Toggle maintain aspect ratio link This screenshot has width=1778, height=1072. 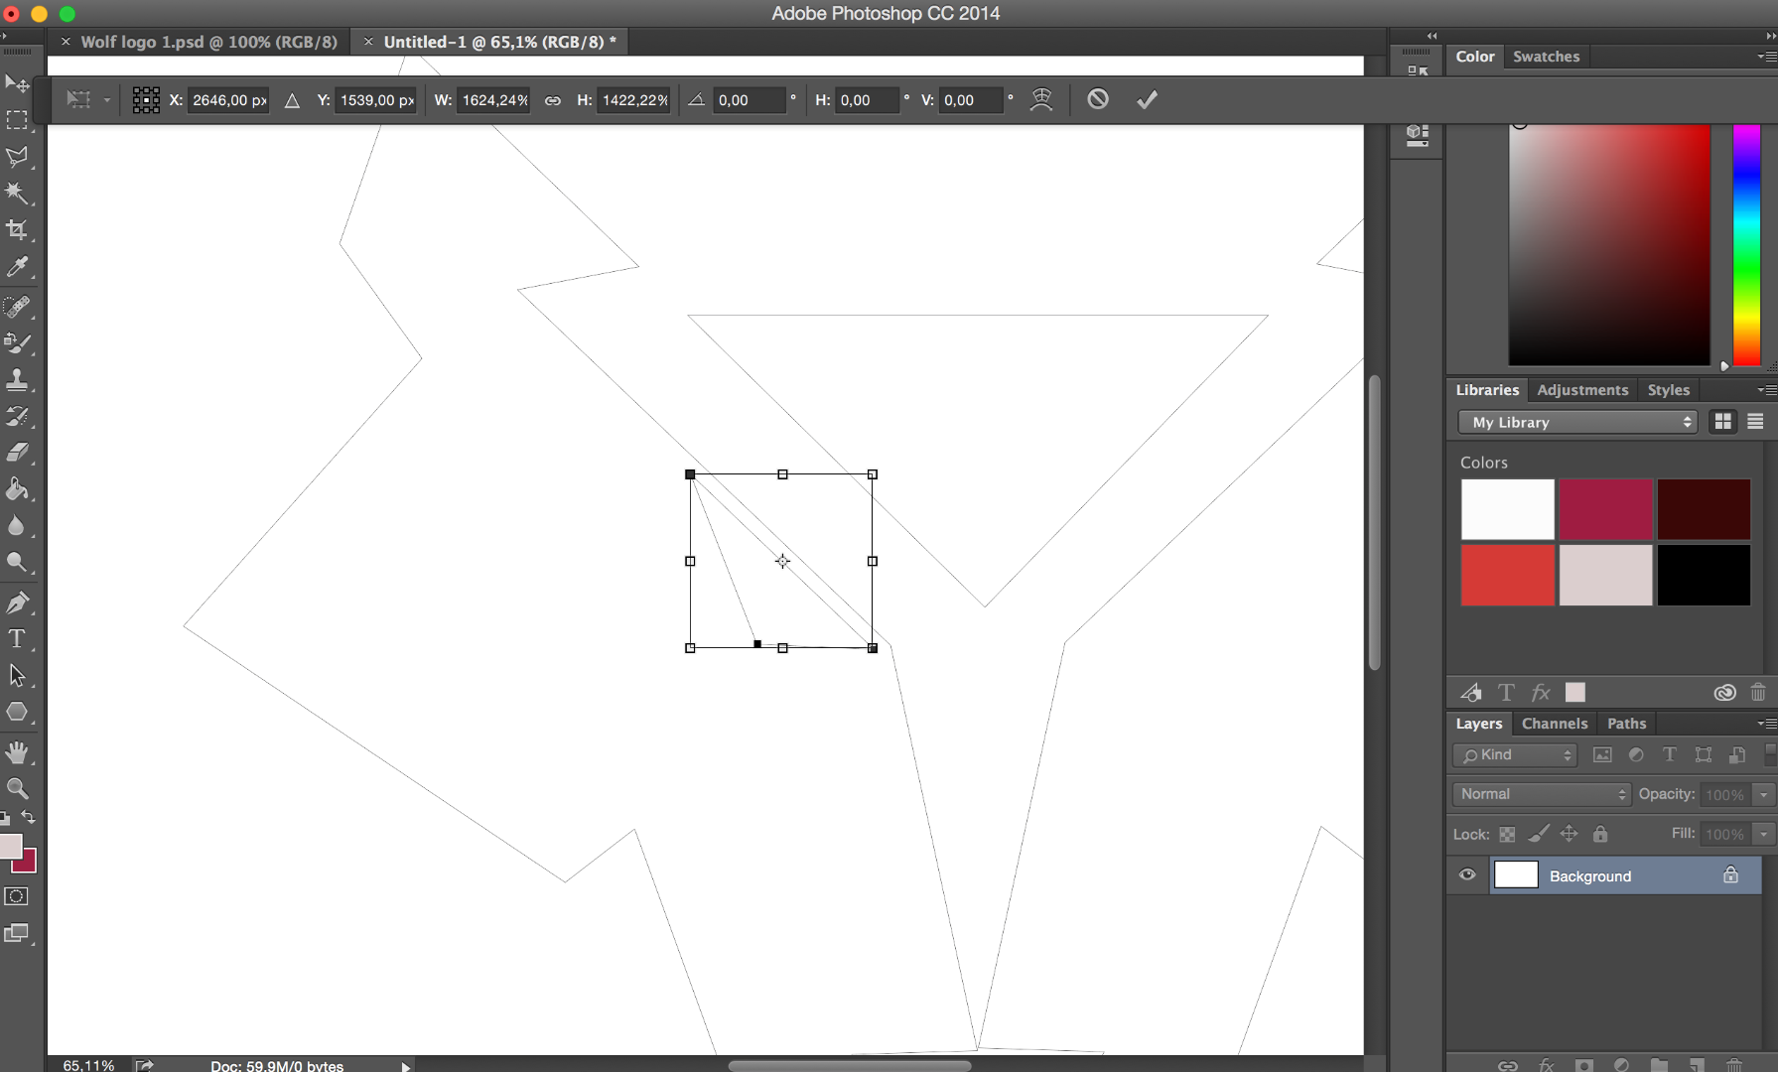pos(553,100)
